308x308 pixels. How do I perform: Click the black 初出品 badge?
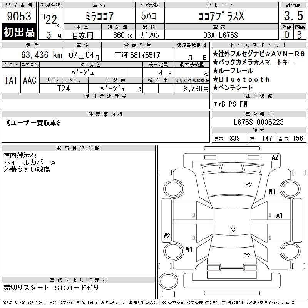pos(19,32)
